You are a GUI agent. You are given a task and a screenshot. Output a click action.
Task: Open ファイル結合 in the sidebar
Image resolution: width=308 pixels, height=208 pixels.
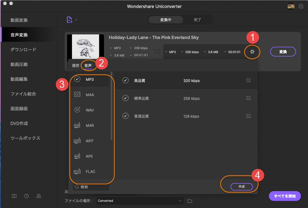pyautogui.click(x=24, y=94)
